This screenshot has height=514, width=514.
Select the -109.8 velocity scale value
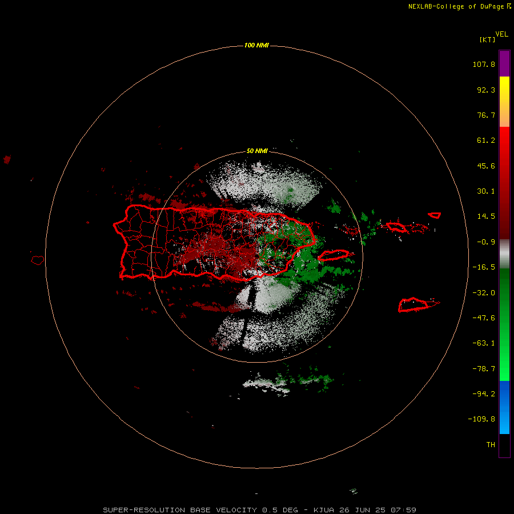(481, 419)
